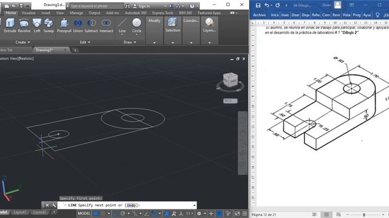This screenshot has width=389, height=218.
Task: Expand the Modify panel arrow
Action: tap(154, 43)
